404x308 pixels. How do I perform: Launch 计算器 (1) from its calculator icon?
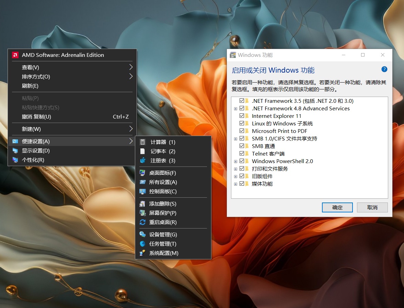(x=142, y=142)
